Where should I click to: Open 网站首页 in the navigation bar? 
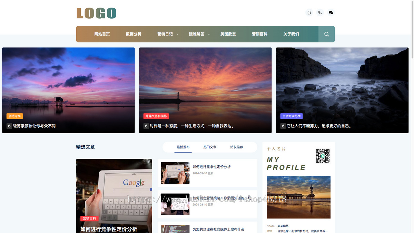(102, 34)
